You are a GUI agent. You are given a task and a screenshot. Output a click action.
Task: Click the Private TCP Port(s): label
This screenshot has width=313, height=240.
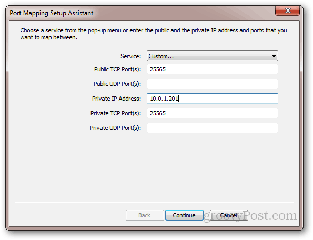(x=116, y=113)
